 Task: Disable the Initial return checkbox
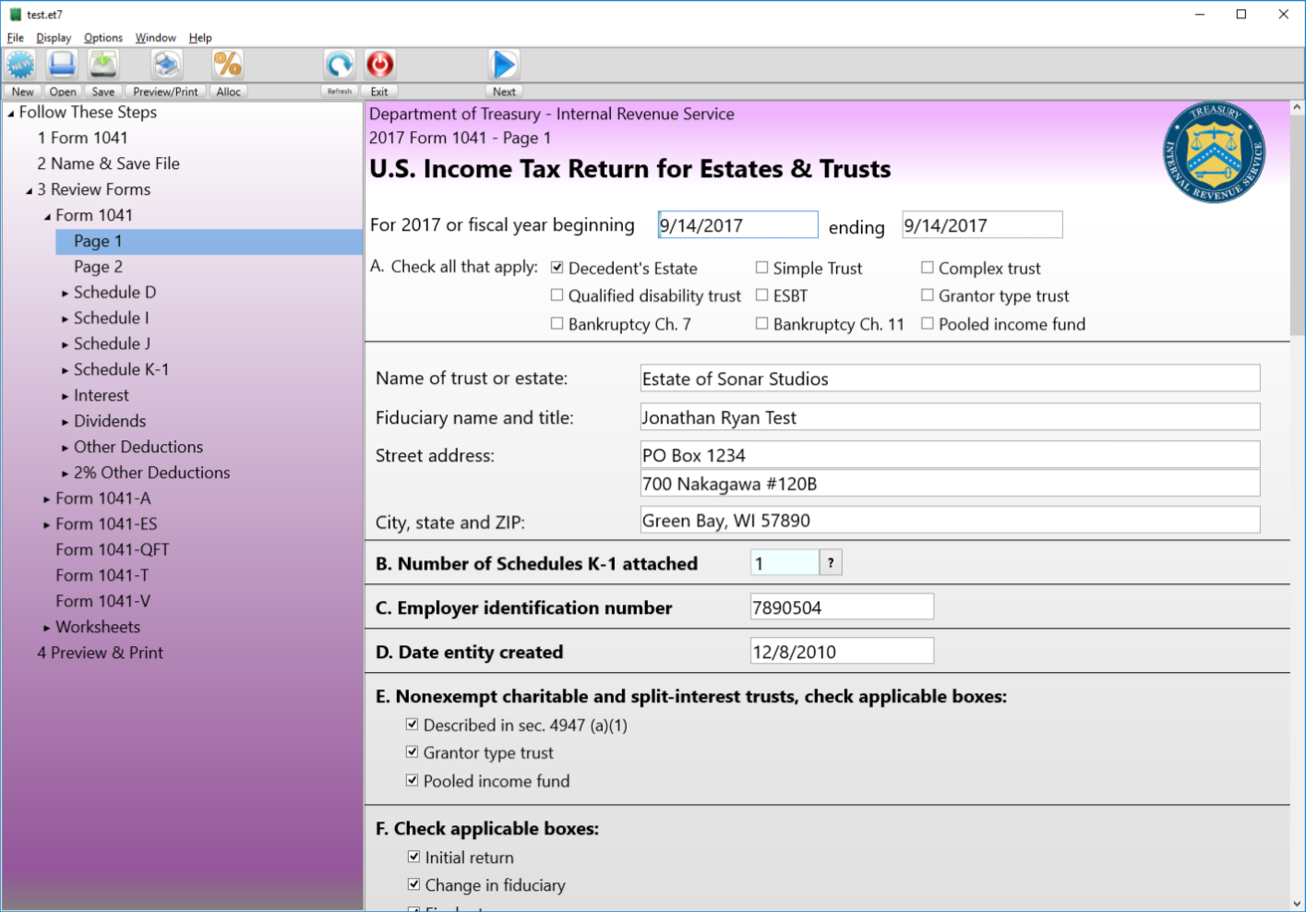pyautogui.click(x=413, y=857)
